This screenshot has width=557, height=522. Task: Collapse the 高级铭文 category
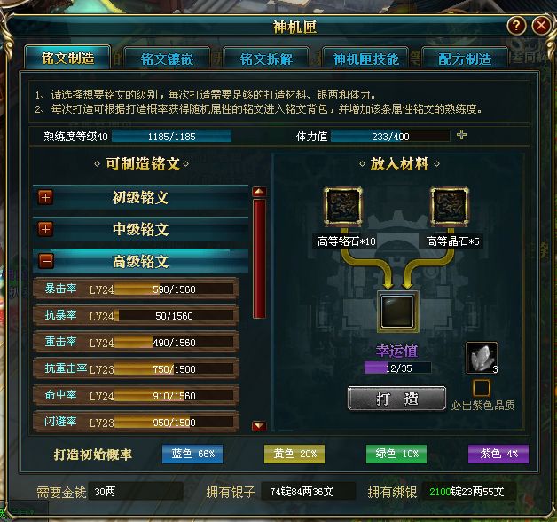46,261
